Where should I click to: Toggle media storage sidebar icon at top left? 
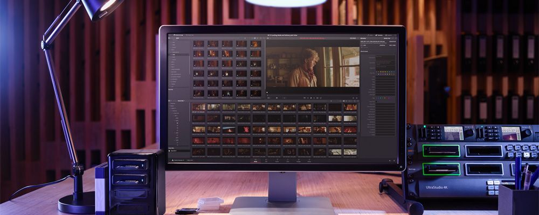point(169,38)
